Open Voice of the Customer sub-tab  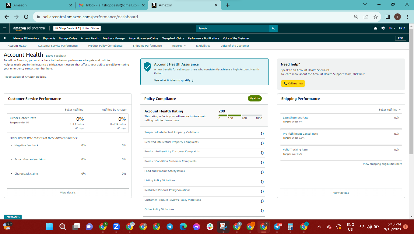click(235, 46)
